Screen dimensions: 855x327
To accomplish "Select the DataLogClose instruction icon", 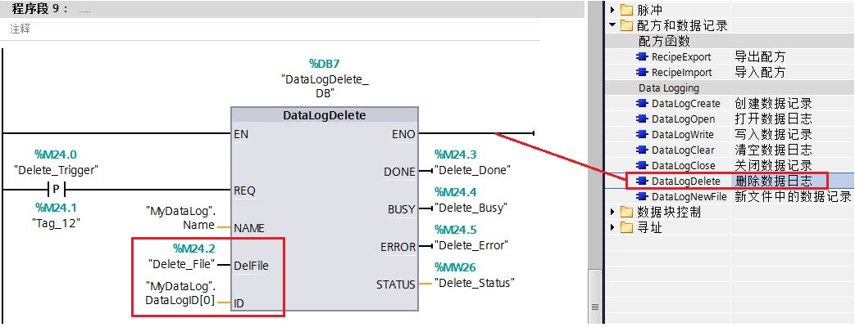I will pyautogui.click(x=642, y=166).
